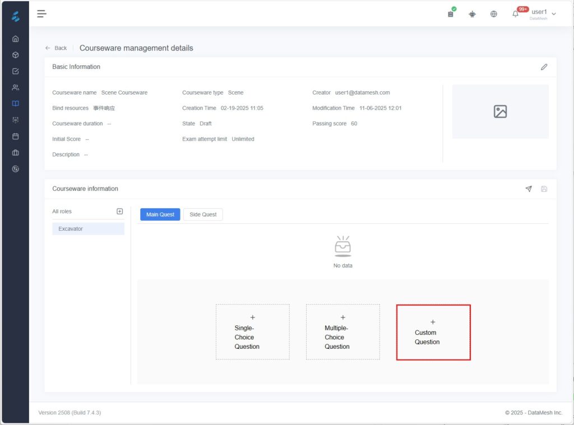This screenshot has height=425, width=574.
Task: Open the people icon in sidebar
Action: click(x=15, y=87)
